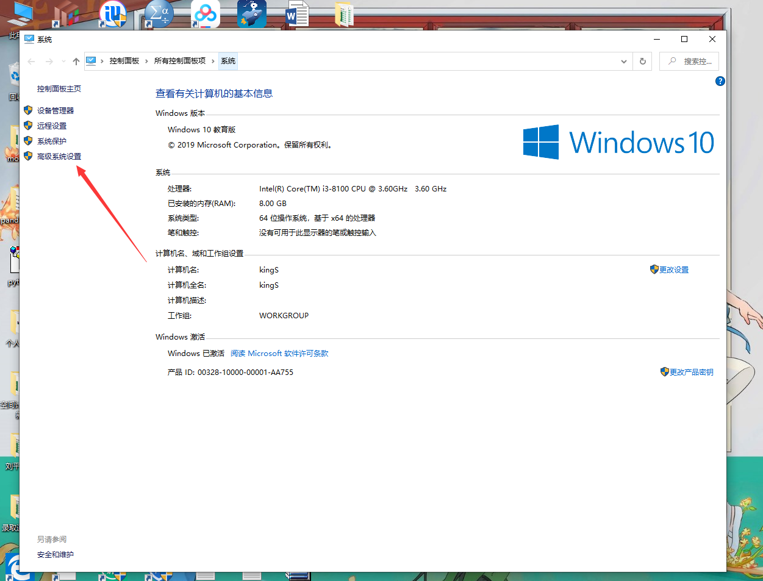Click the shield icon beside 远程设置

pos(28,126)
